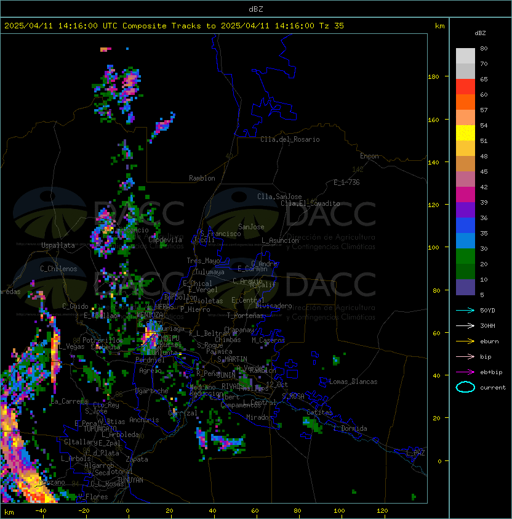Select the light gray top legend swatch
Screen dimensions: 512x519
coord(465,55)
